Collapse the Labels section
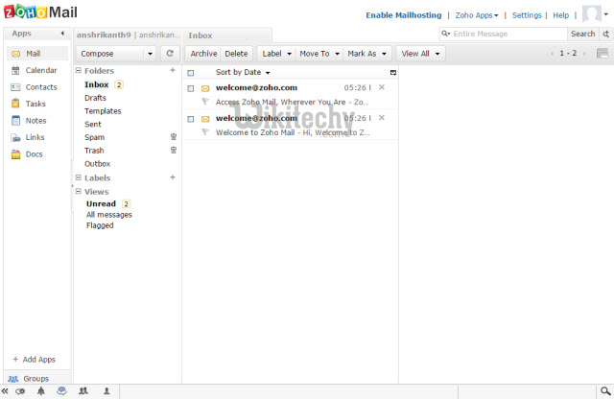The width and height of the screenshot is (614, 399). tap(79, 177)
